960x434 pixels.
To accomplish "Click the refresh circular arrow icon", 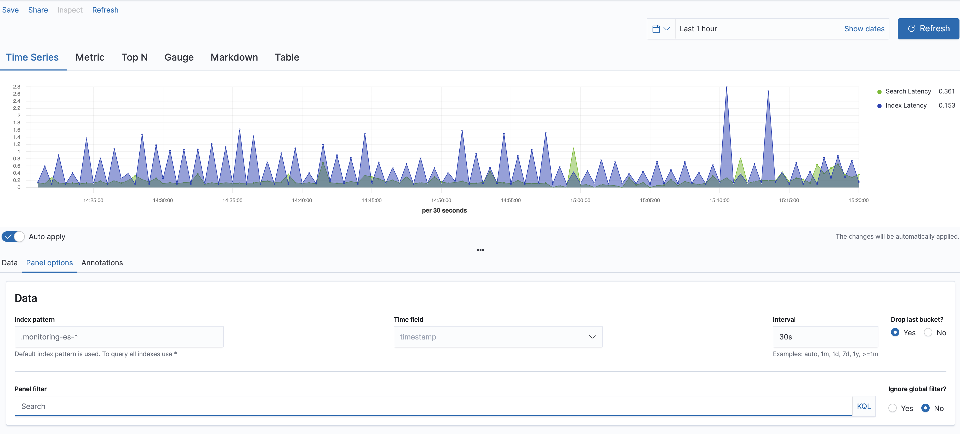I will click(911, 29).
